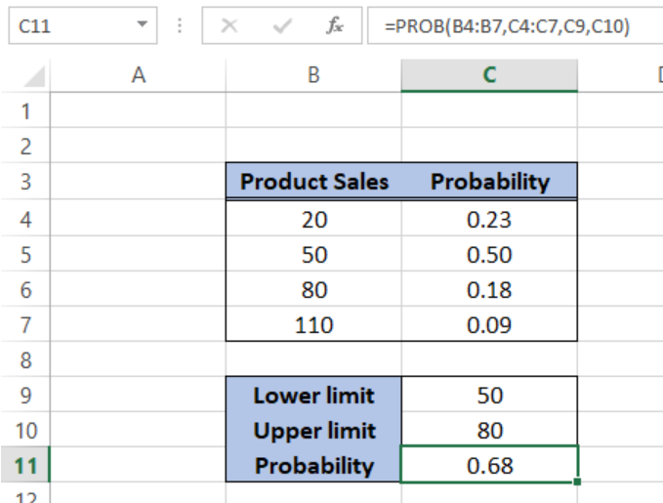This screenshot has width=663, height=503.
Task: Select the upper limit value 80 in C10
Action: (x=489, y=431)
